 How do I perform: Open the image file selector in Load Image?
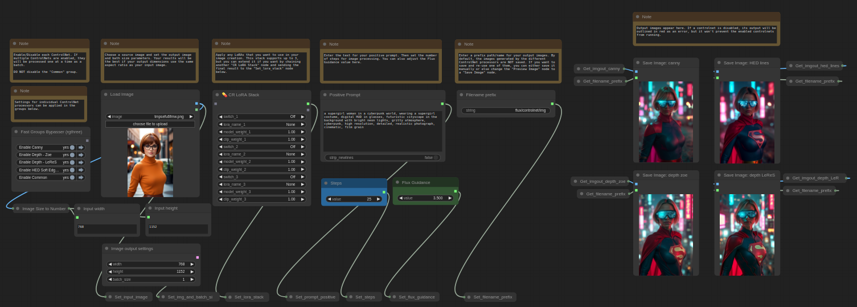[x=150, y=116]
